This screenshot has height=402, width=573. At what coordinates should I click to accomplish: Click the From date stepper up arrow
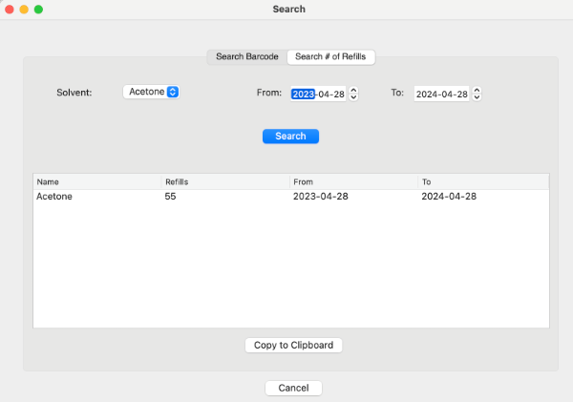click(x=353, y=90)
